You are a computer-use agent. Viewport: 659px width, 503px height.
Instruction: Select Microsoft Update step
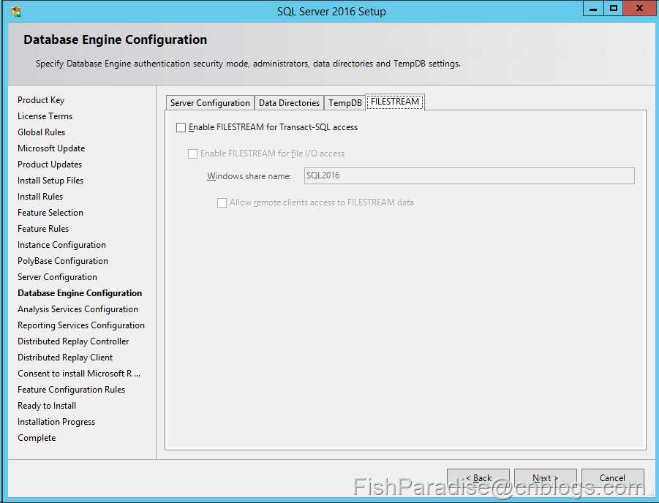point(51,148)
